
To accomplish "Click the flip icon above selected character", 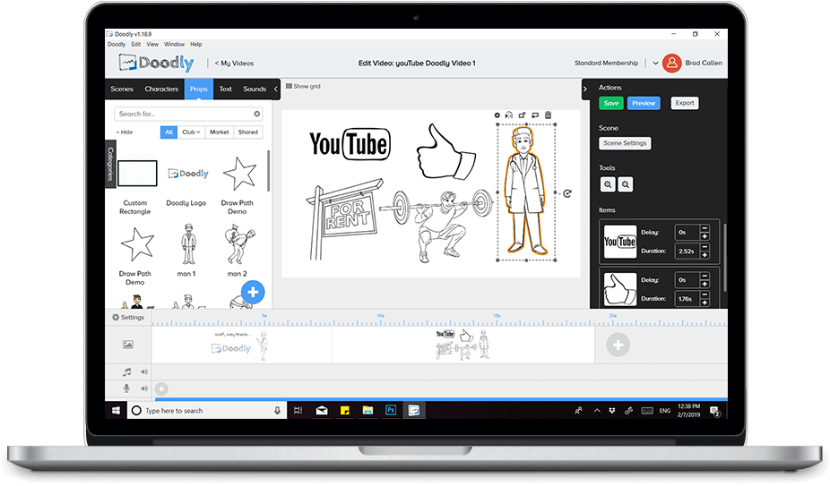I will (509, 115).
